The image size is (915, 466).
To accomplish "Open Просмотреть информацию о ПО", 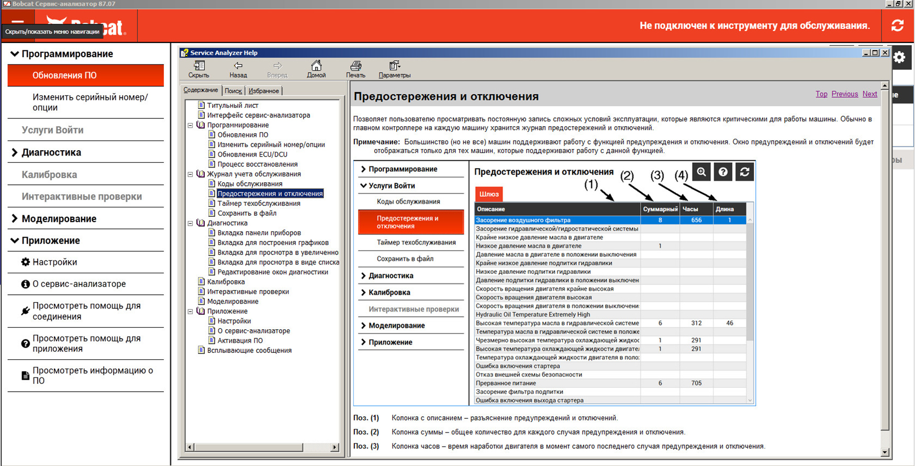I will (92, 375).
